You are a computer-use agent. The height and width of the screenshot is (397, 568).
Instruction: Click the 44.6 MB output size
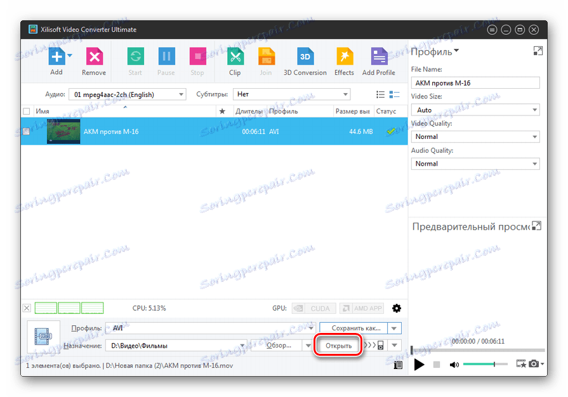click(x=361, y=132)
